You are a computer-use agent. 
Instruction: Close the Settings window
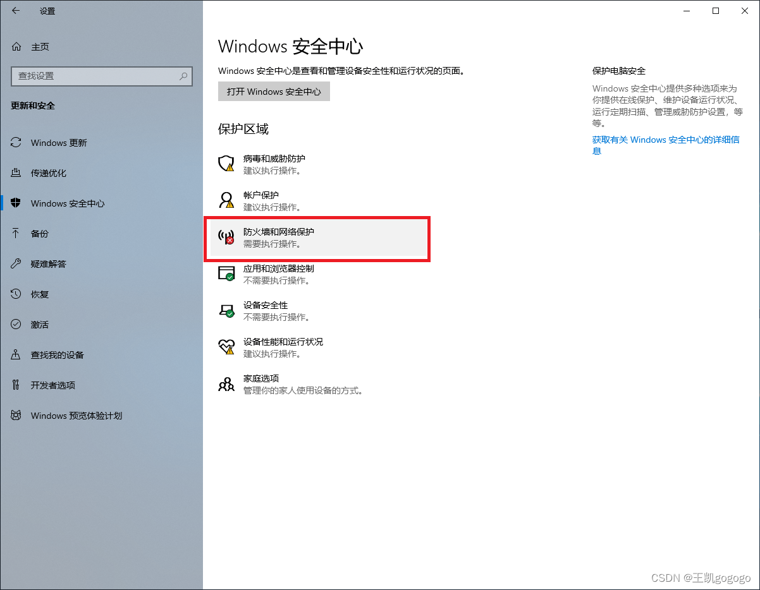coord(745,11)
